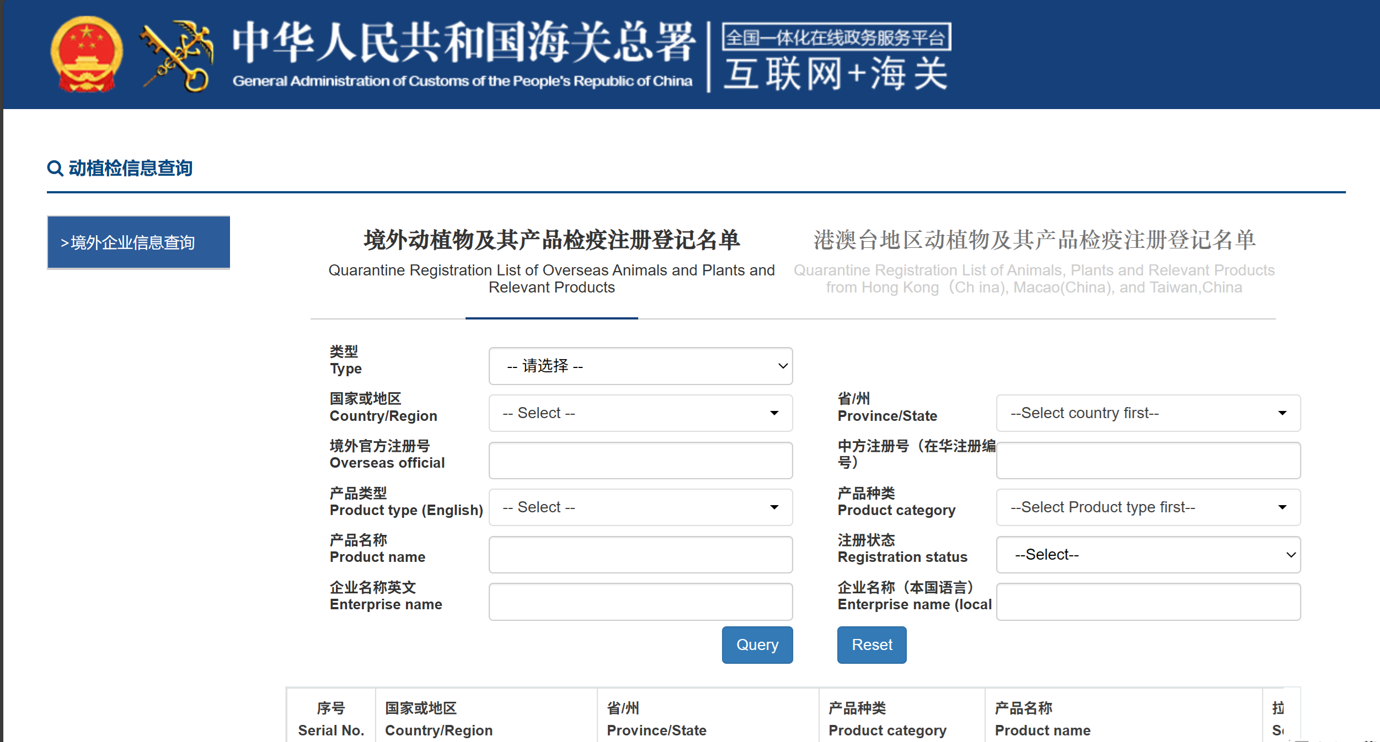
Task: Click the 互联网+海关 platform logo
Action: [836, 57]
